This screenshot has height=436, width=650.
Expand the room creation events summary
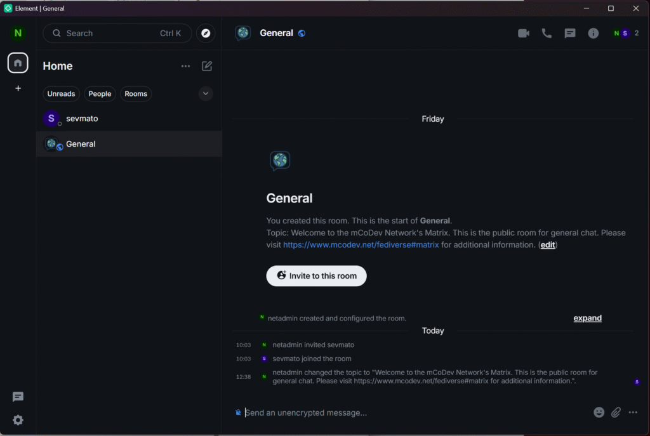(x=587, y=318)
